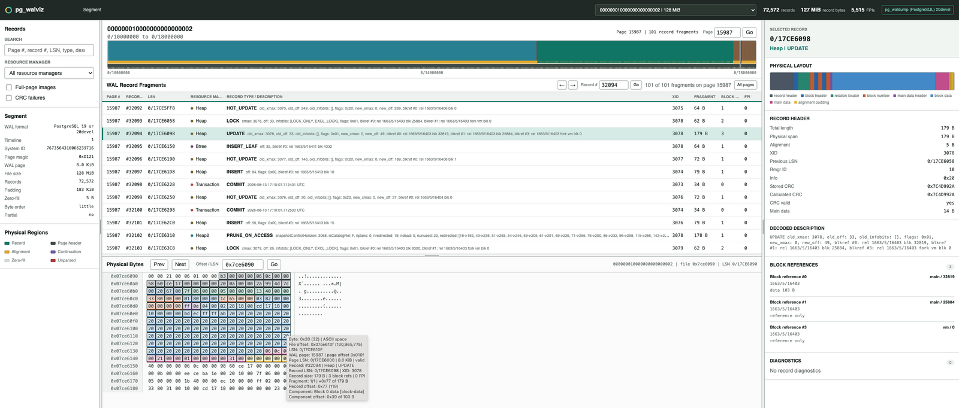This screenshot has width=959, height=408.
Task: Click the dark gray record header layout segment
Action: pyautogui.click(x=782, y=81)
